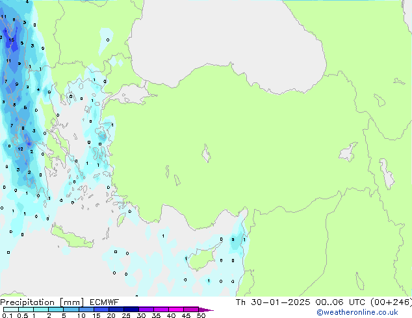Screen dimensions: 412x318
Task: Select the 35–40 mm legend color box
Action: pyautogui.click(x=161, y=310)
